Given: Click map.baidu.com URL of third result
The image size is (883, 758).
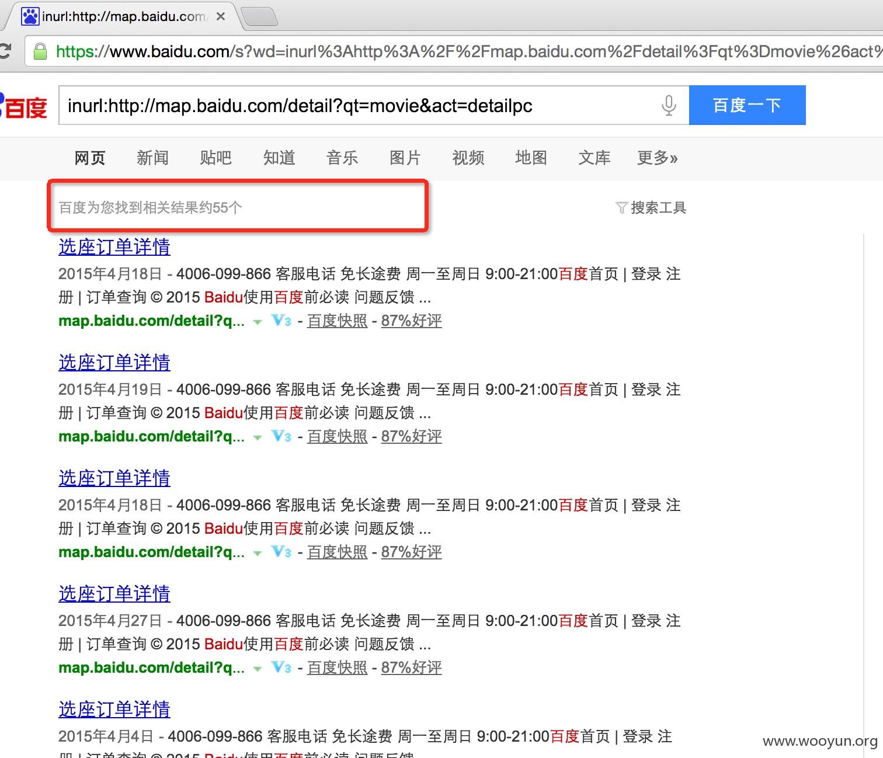Looking at the screenshot, I should (x=151, y=552).
